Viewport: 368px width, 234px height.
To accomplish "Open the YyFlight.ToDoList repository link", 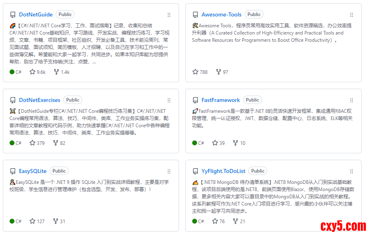I will click(x=223, y=171).
